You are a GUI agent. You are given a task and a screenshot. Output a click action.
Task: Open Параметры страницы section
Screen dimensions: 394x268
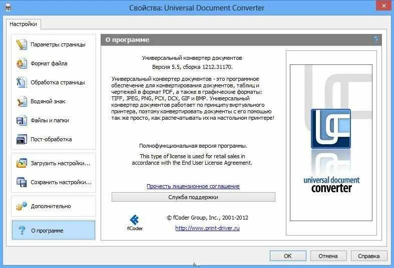point(53,44)
